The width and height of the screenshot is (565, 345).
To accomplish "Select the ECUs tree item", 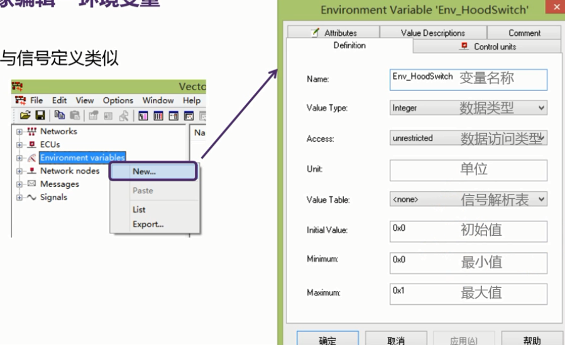I will 50,145.
